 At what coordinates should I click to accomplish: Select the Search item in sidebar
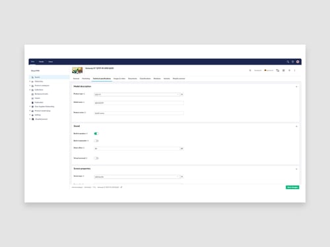(x=49, y=77)
